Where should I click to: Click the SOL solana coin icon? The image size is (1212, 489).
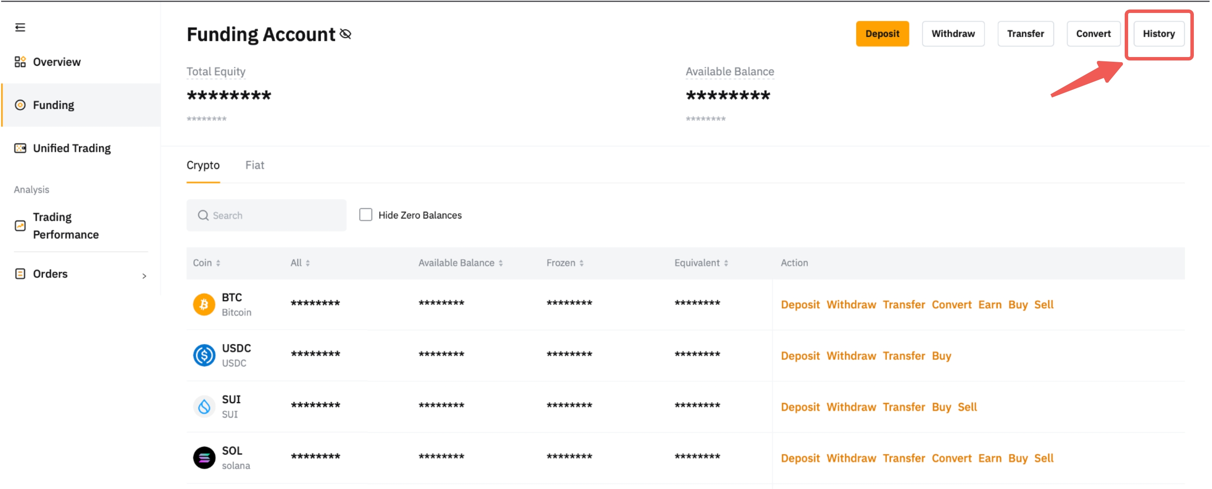[204, 457]
